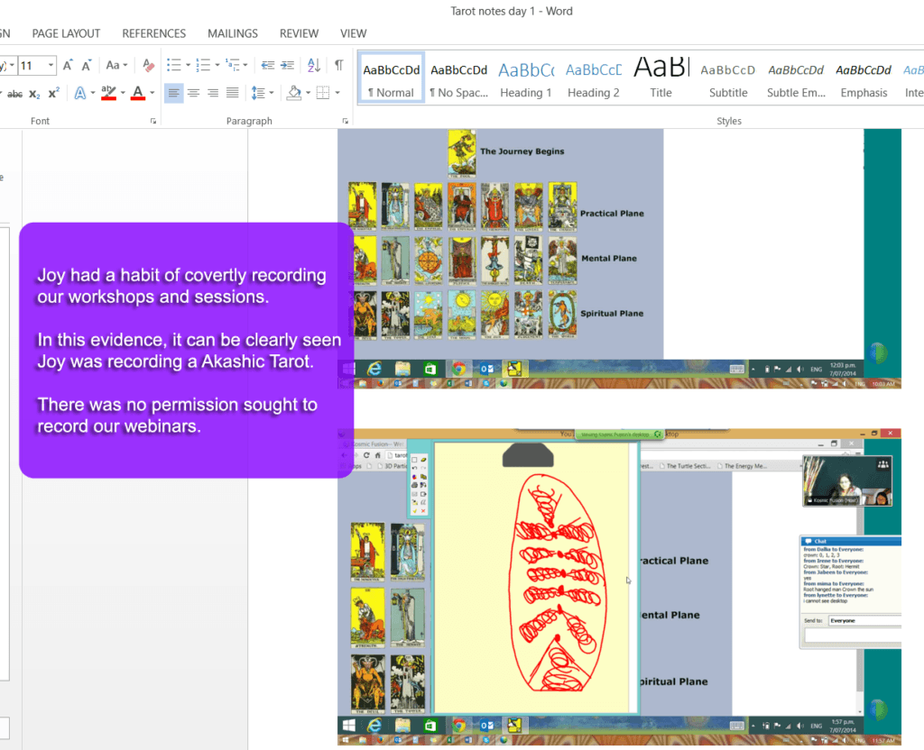The width and height of the screenshot is (924, 750).
Task: Select the VIEW ribbon tab
Action: pos(353,33)
